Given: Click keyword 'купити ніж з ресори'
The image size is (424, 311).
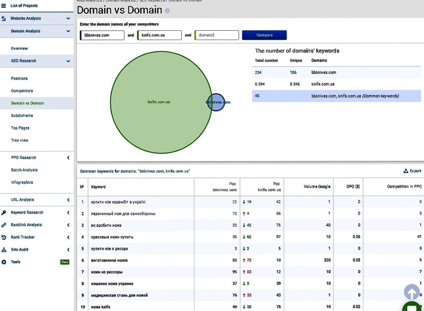Looking at the screenshot, I should tap(109, 248).
